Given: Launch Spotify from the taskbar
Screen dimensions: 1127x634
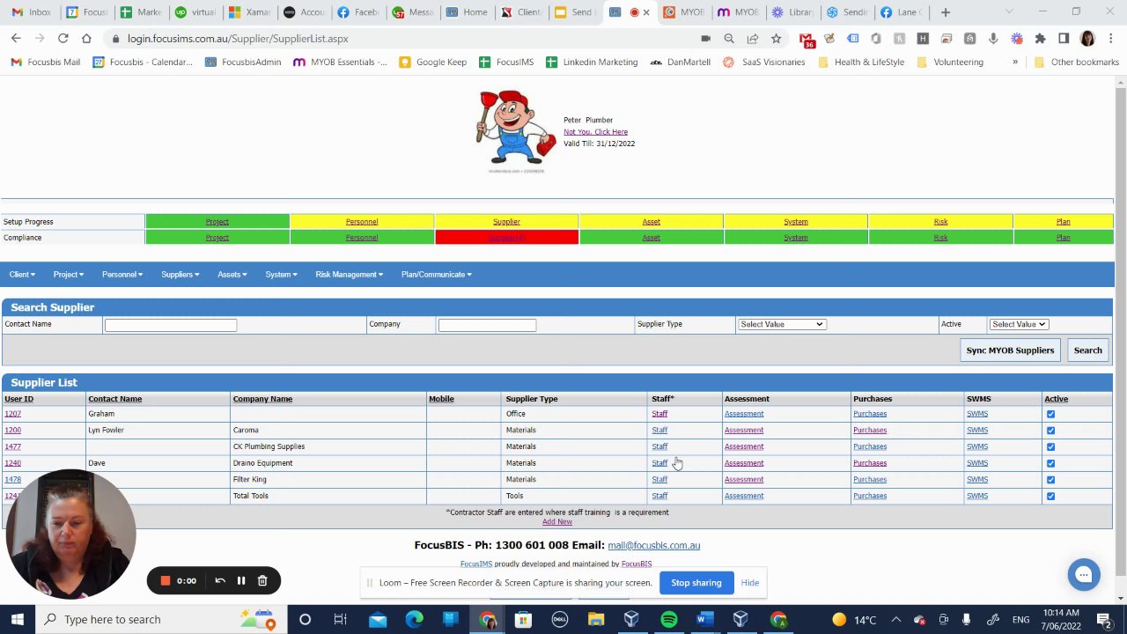Looking at the screenshot, I should click(x=668, y=619).
